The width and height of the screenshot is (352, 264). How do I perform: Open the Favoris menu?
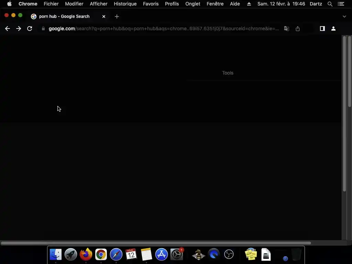(x=151, y=4)
